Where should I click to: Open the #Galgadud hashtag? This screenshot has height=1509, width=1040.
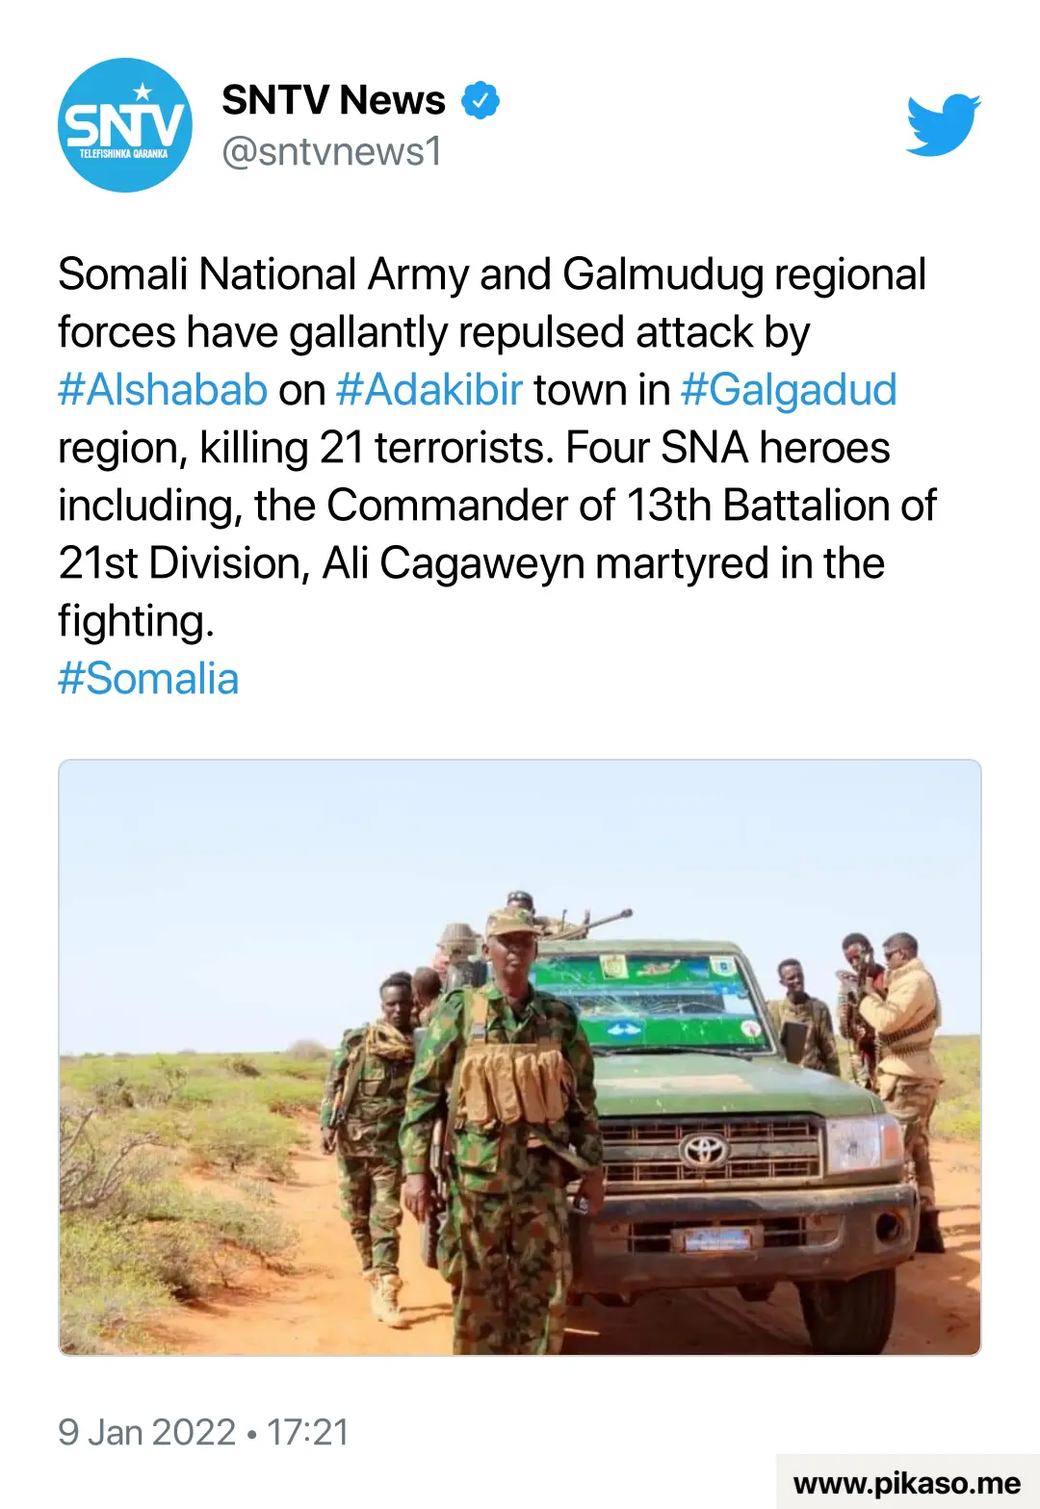pyautogui.click(x=789, y=389)
